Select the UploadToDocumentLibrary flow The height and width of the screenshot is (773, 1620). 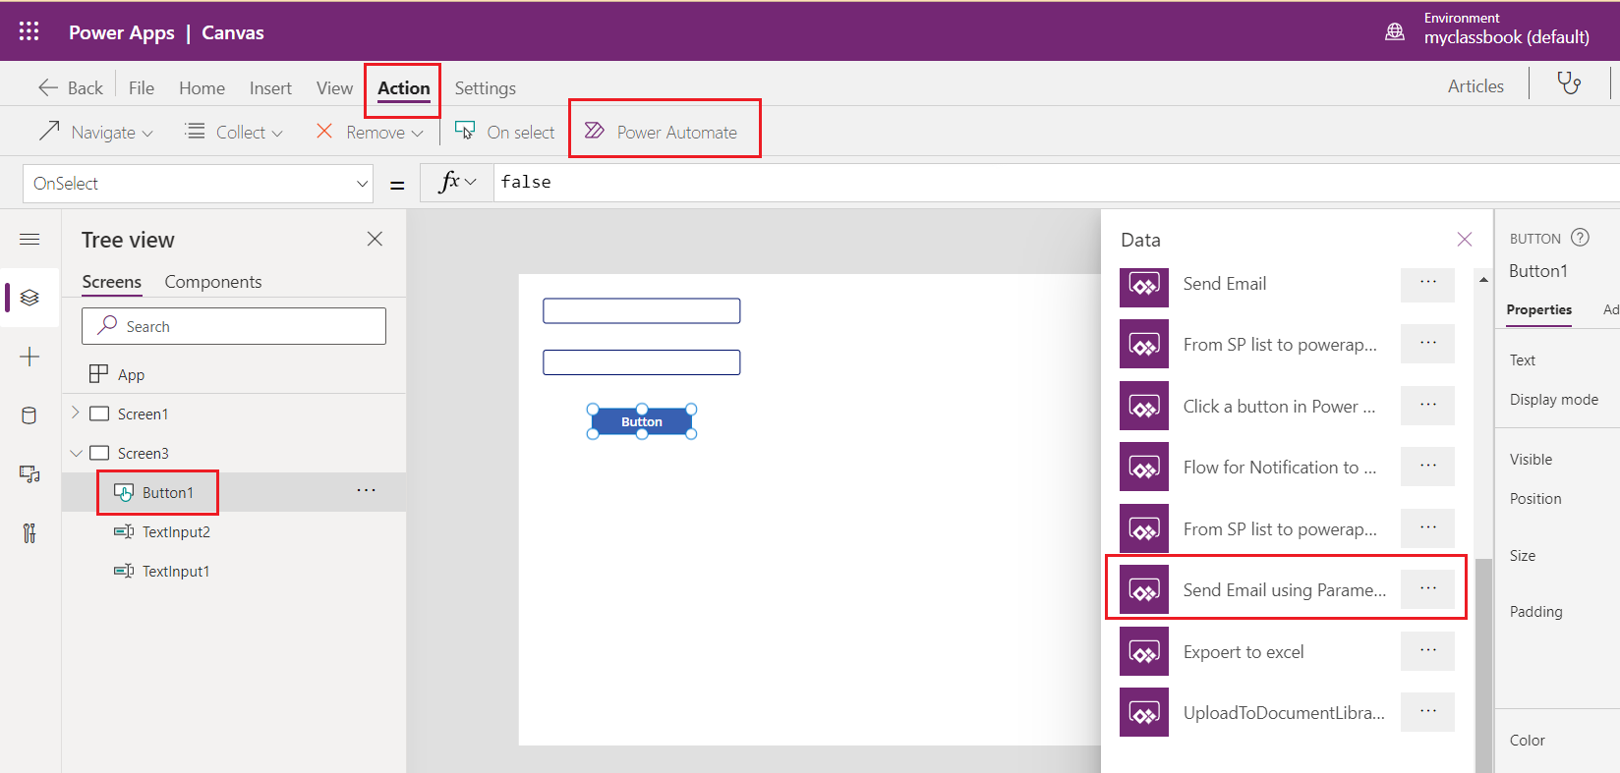[x=1284, y=713]
